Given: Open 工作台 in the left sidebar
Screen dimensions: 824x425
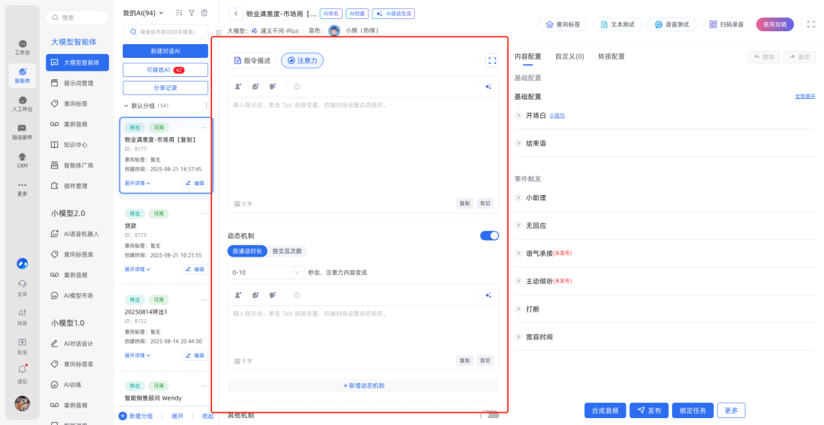Looking at the screenshot, I should 22,47.
